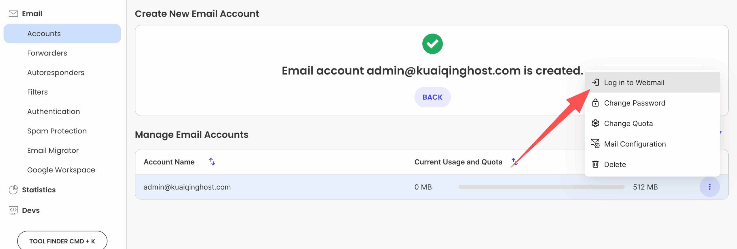Click the Change Quota gear icon
Image resolution: width=737 pixels, height=249 pixels.
[x=595, y=123]
